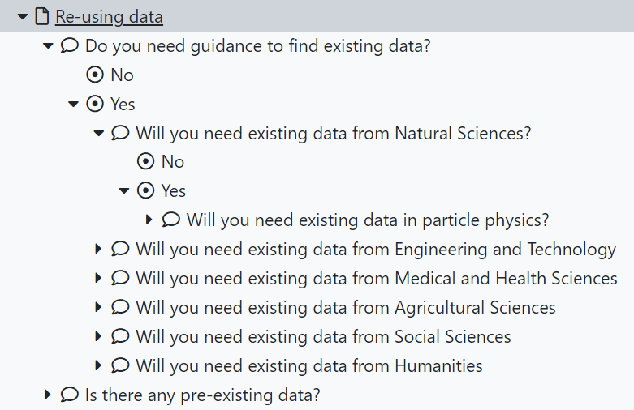This screenshot has width=634, height=410.
Task: Select 'Will you need existing data from Humanities' item
Action: pos(309,365)
